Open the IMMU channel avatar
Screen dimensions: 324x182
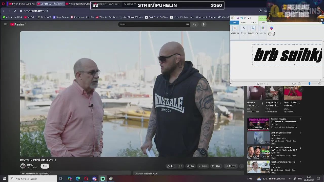coord(23,166)
